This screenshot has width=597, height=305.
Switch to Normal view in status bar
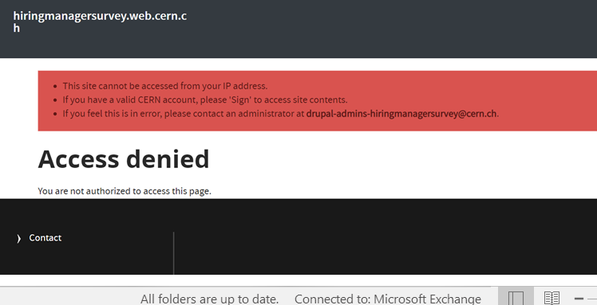516,298
